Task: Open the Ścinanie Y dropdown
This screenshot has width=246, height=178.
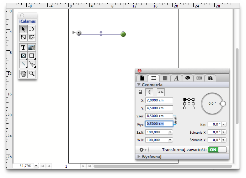Action: coord(224,140)
